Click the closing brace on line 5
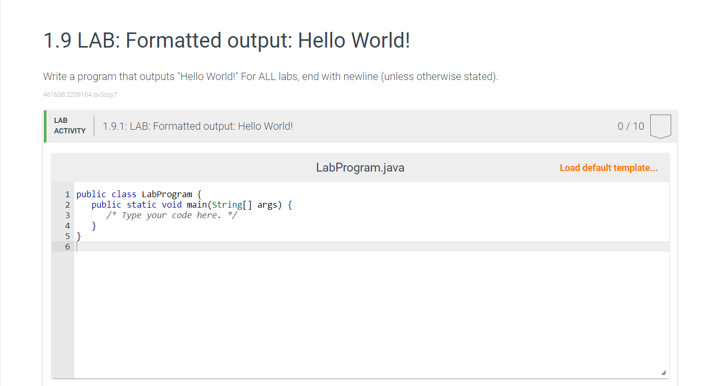714x386 pixels. click(x=79, y=236)
